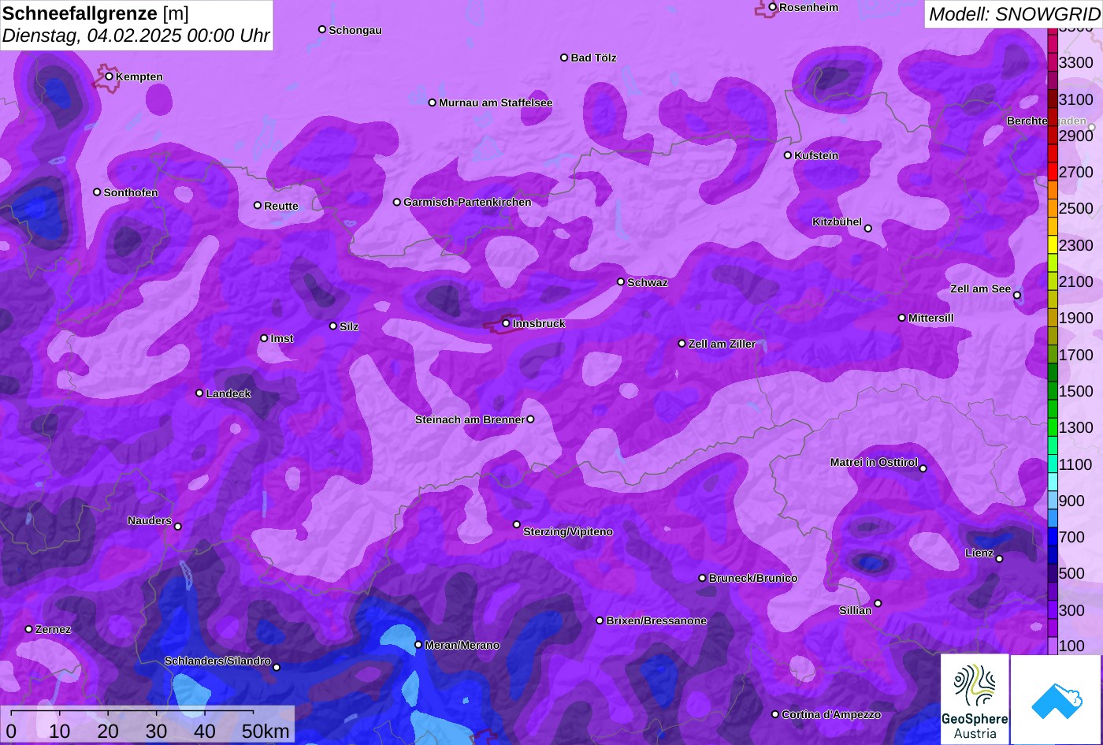Screen dimensions: 1103x745
Task: Click the 'Murnau am Staffelsee' label
Action: [496, 102]
